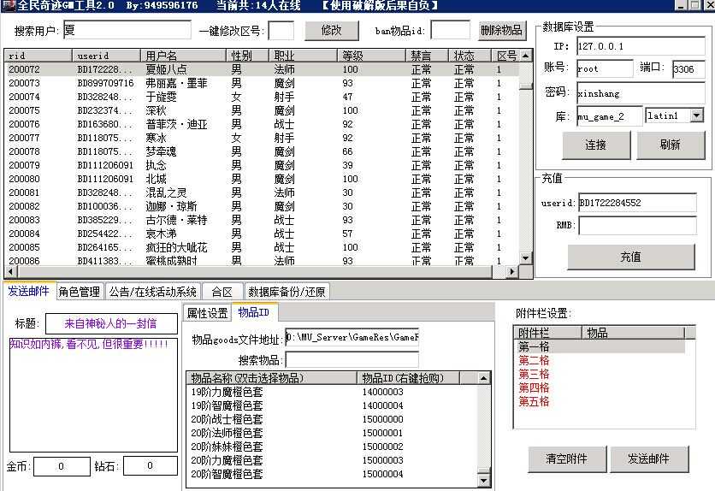Click the app icon in title bar
This screenshot has width=715, height=491.
point(7,5)
